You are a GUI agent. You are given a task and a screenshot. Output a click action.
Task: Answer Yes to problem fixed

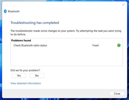(x=19, y=75)
